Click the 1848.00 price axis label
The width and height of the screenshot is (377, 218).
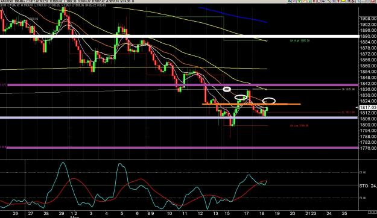point(368,78)
